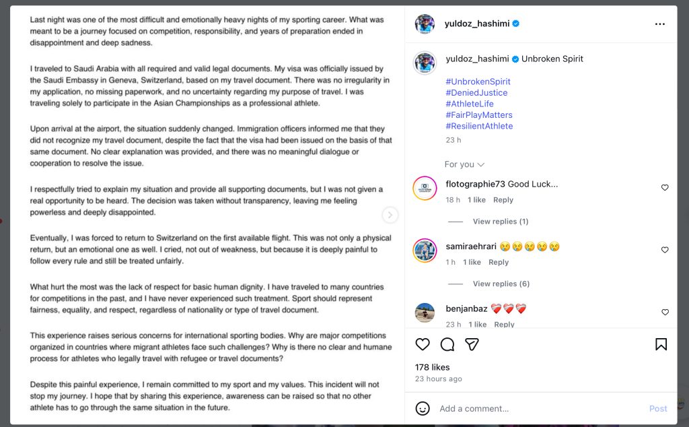Open the #UnbrokenSpirit hashtag

(x=478, y=81)
